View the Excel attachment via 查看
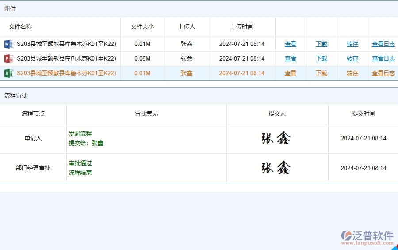This screenshot has height=250, width=398. tap(291, 73)
